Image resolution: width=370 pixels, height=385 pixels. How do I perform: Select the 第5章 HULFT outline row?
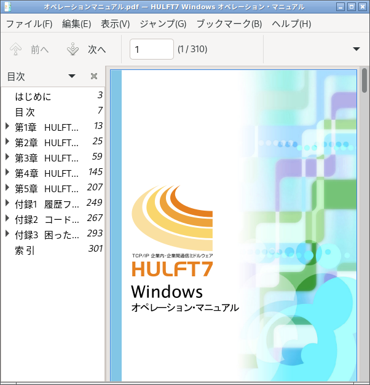(x=53, y=188)
